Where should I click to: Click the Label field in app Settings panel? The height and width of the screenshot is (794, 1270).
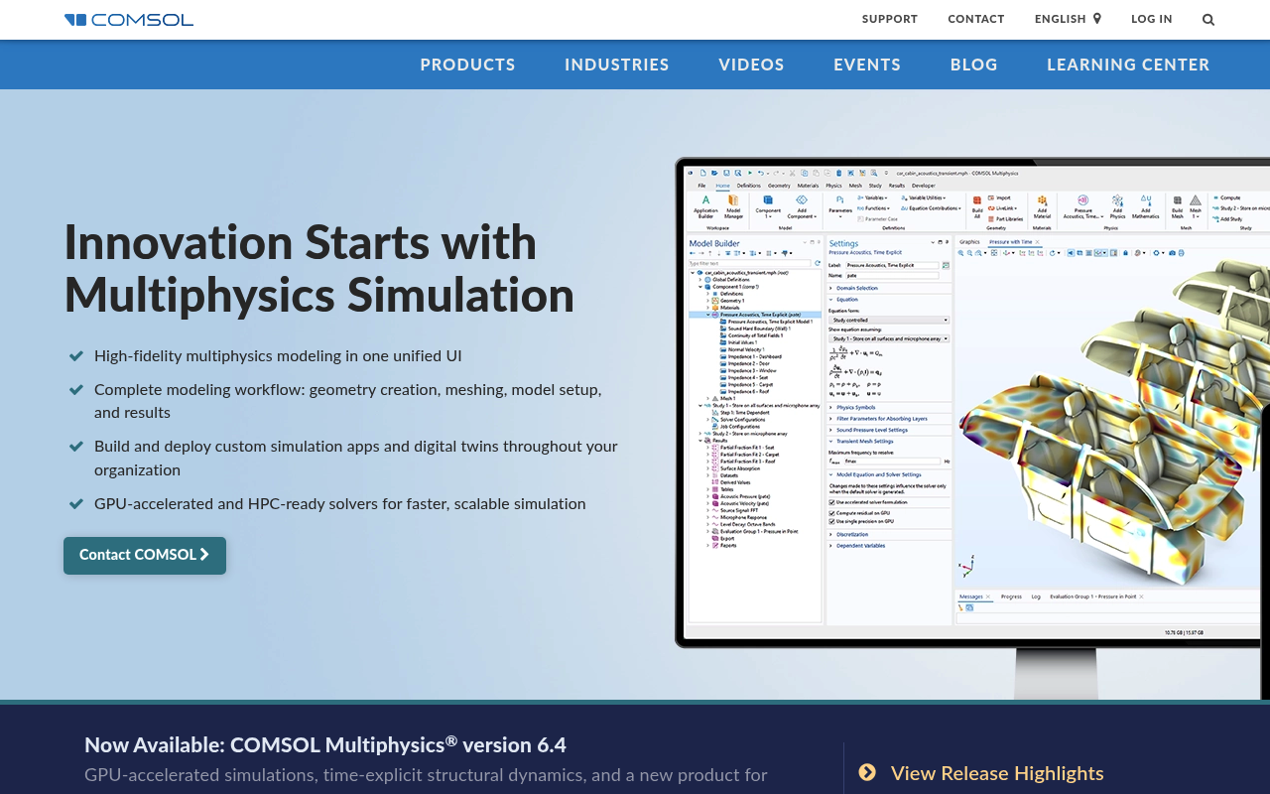[892, 265]
